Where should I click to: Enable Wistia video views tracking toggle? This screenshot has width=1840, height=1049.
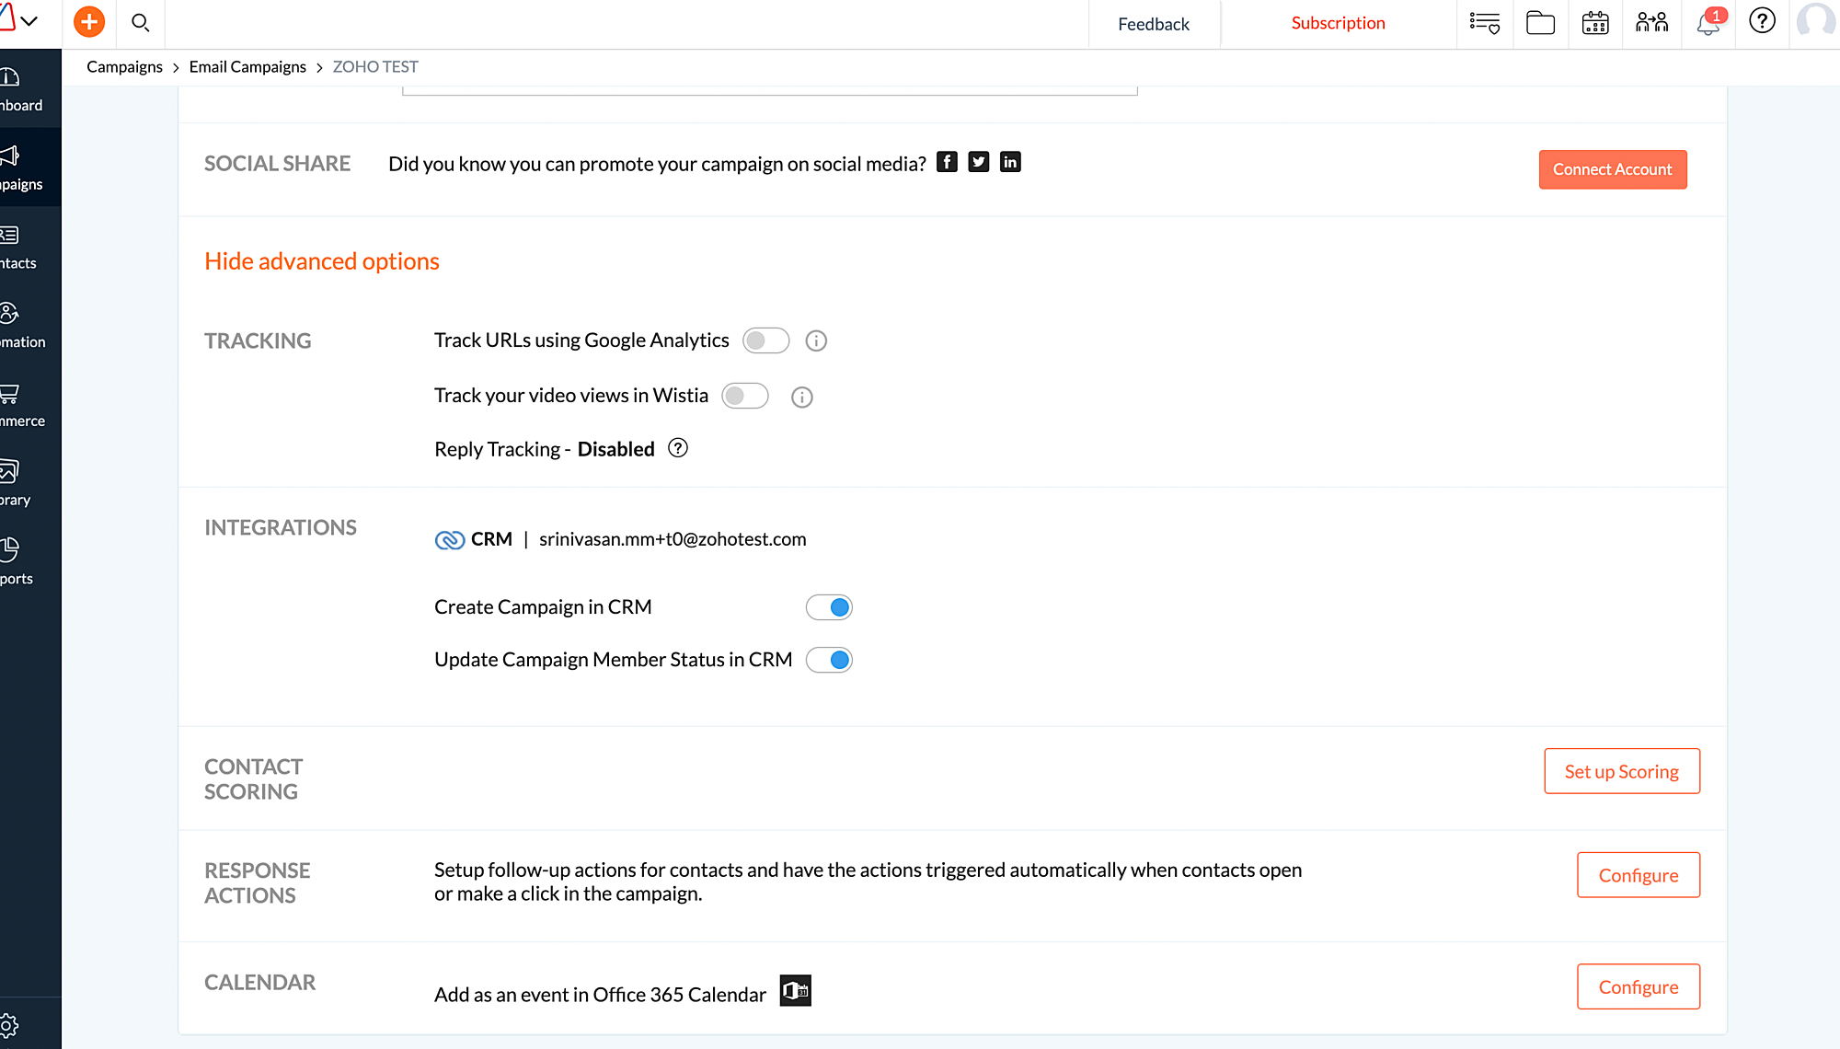744,396
